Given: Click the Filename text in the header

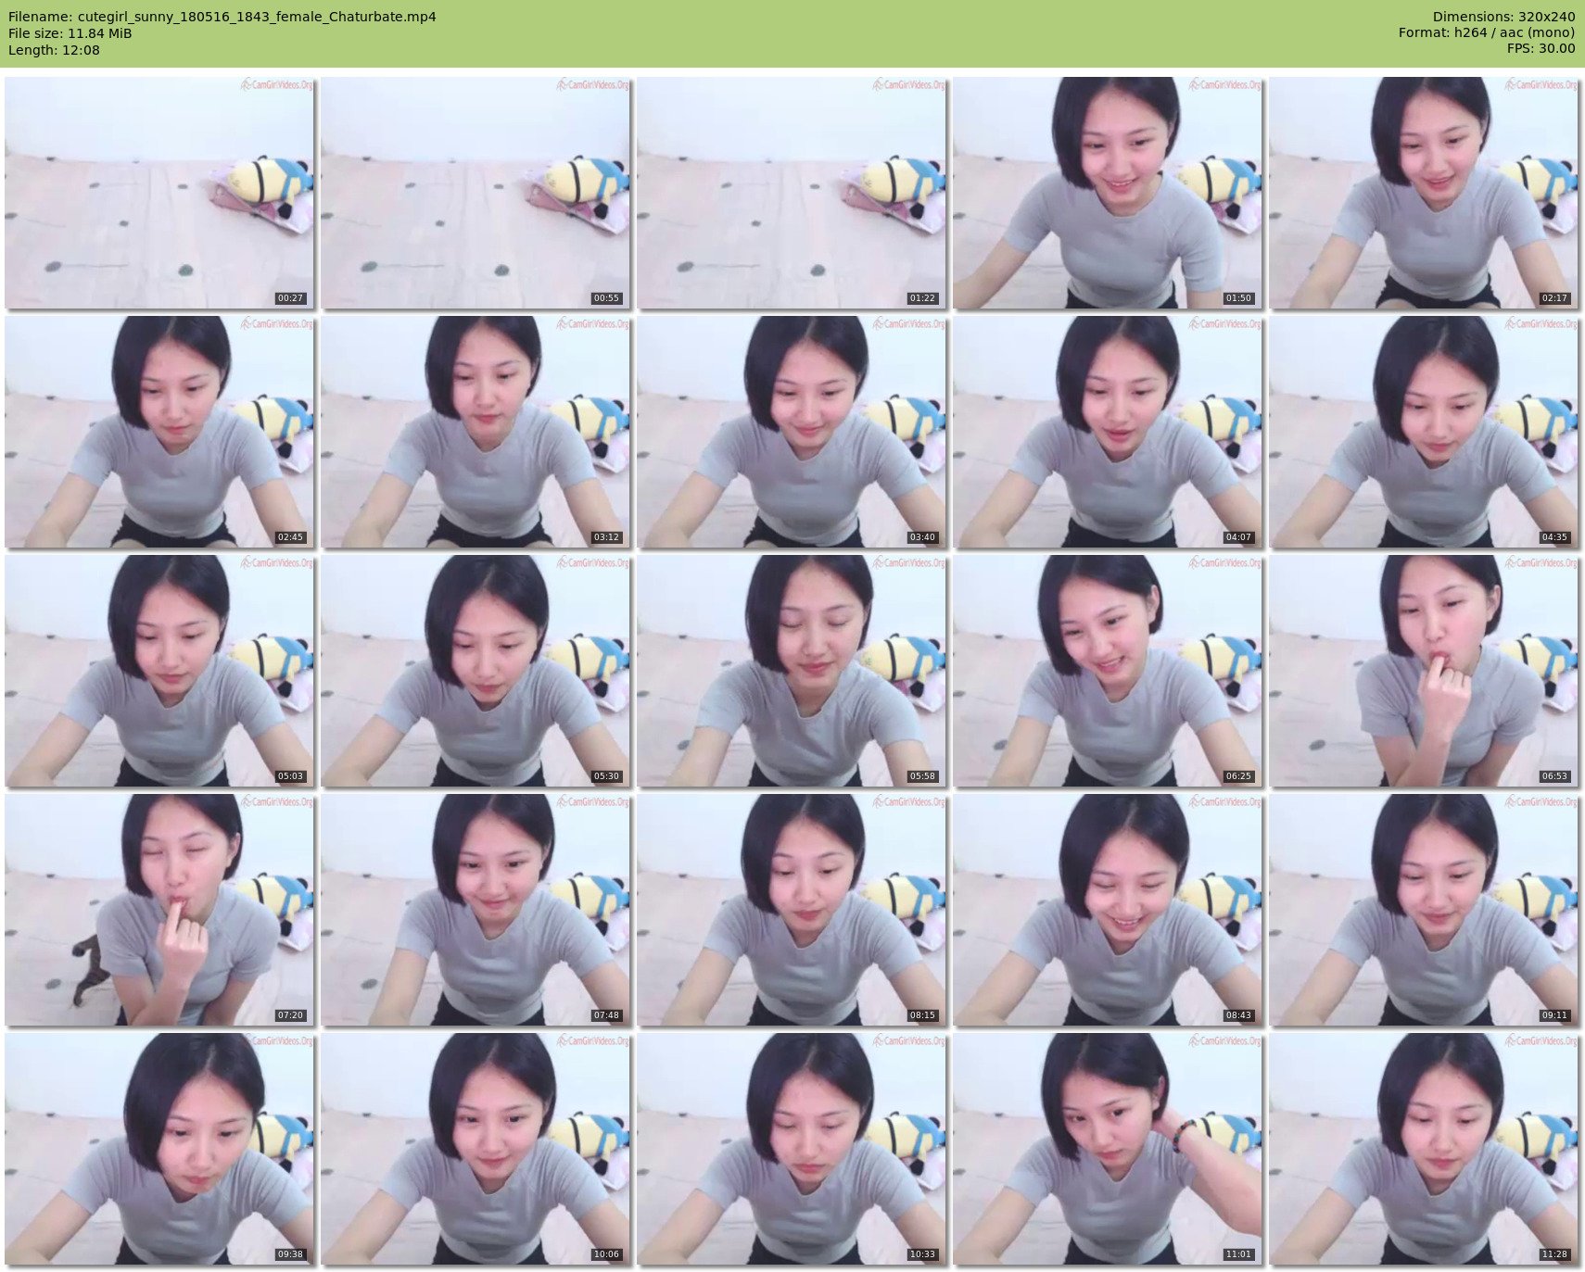Looking at the screenshot, I should click(x=222, y=17).
